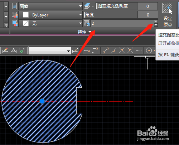179x145 pixels.
Task: Click the transparency value field showing 0
Action: (147, 6)
